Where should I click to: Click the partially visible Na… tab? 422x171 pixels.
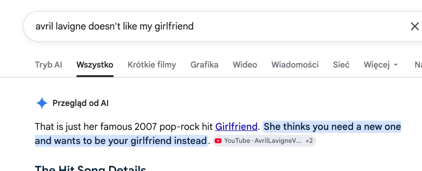418,65
